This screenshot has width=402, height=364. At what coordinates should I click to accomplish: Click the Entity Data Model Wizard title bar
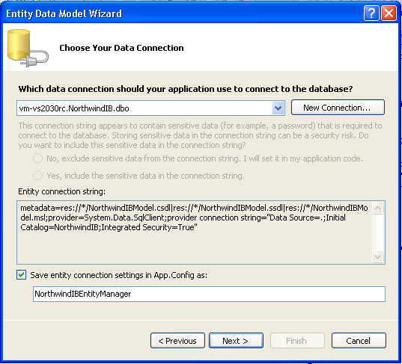180,13
